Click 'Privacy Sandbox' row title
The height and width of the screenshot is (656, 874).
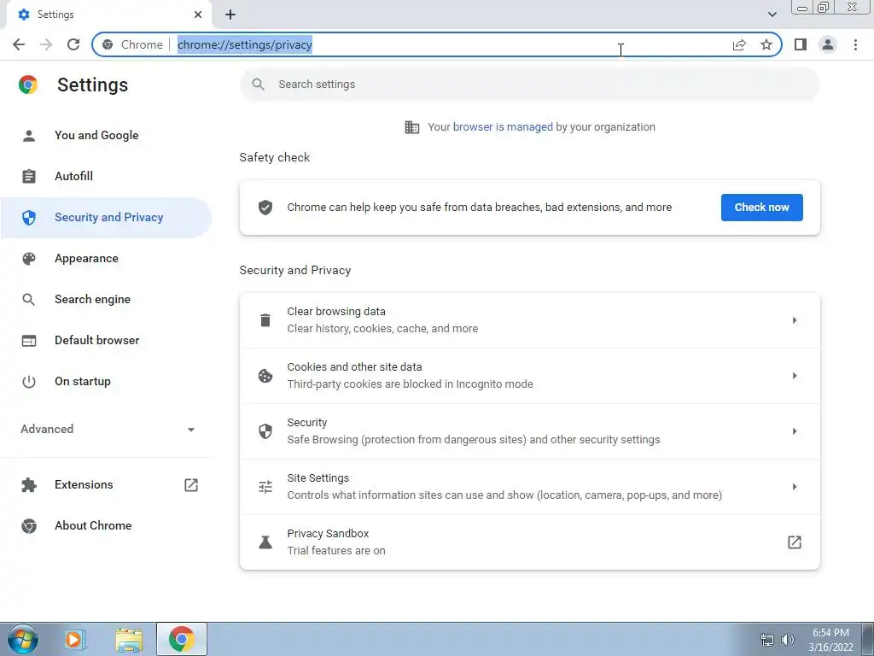328,534
